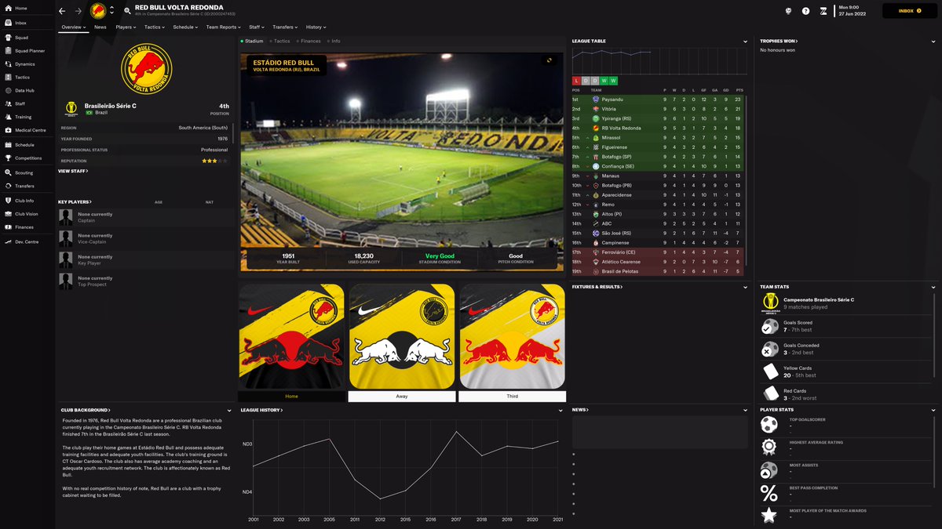Image resolution: width=942 pixels, height=529 pixels.
Task: Open Competitions in the sidebar
Action: [28, 158]
